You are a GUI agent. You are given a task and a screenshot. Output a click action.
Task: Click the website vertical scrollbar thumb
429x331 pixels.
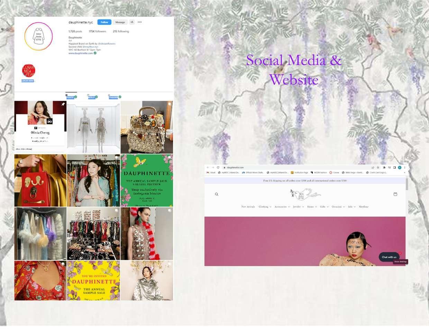point(407,184)
